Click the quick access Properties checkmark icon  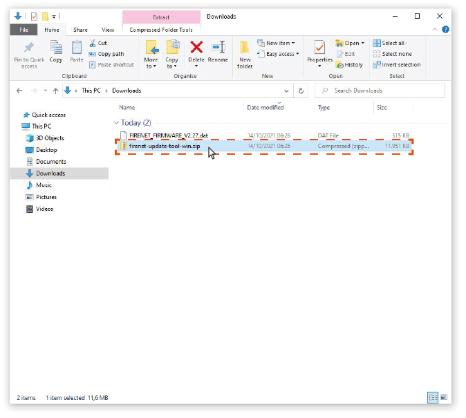coord(34,17)
